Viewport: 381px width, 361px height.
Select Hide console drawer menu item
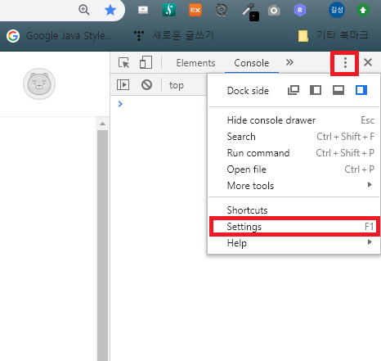click(294, 120)
